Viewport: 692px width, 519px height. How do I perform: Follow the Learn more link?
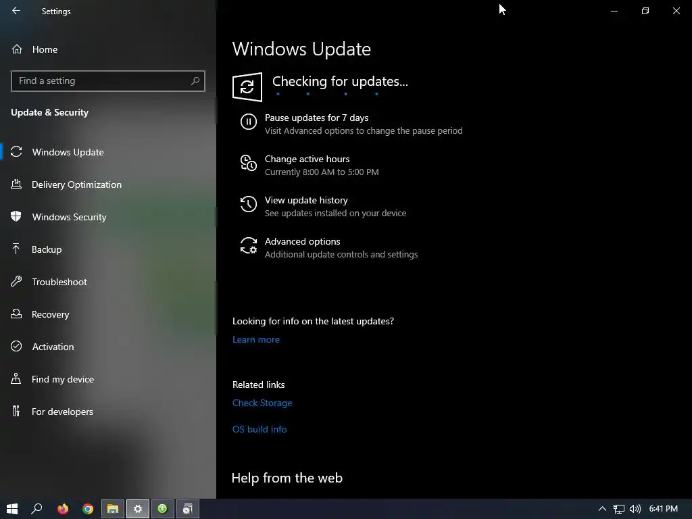click(256, 339)
